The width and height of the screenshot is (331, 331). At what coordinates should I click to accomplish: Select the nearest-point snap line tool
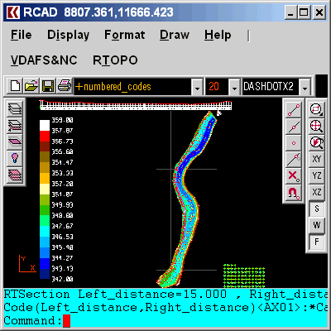pyautogui.click(x=294, y=160)
